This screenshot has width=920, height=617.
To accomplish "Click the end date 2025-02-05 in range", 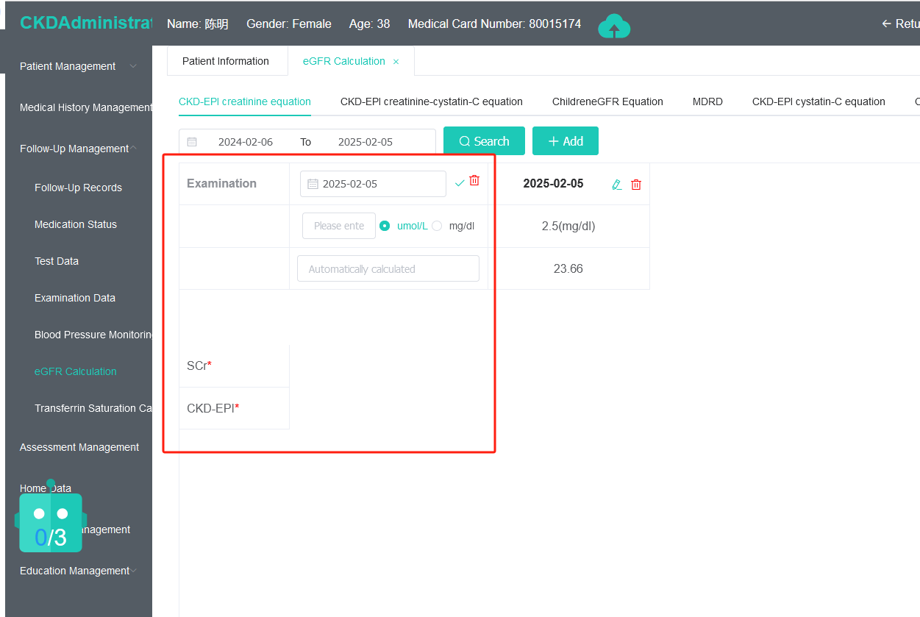I will 365,142.
